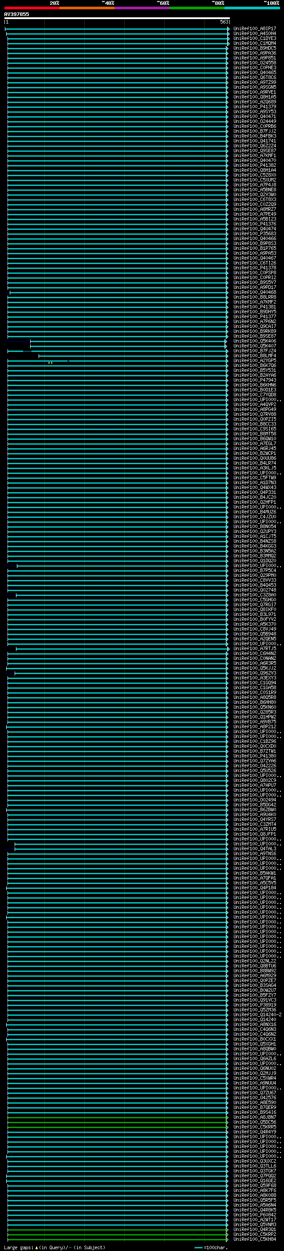Select hit label UniRef100_A9PA36
The image size is (284, 1251).
[254, 53]
